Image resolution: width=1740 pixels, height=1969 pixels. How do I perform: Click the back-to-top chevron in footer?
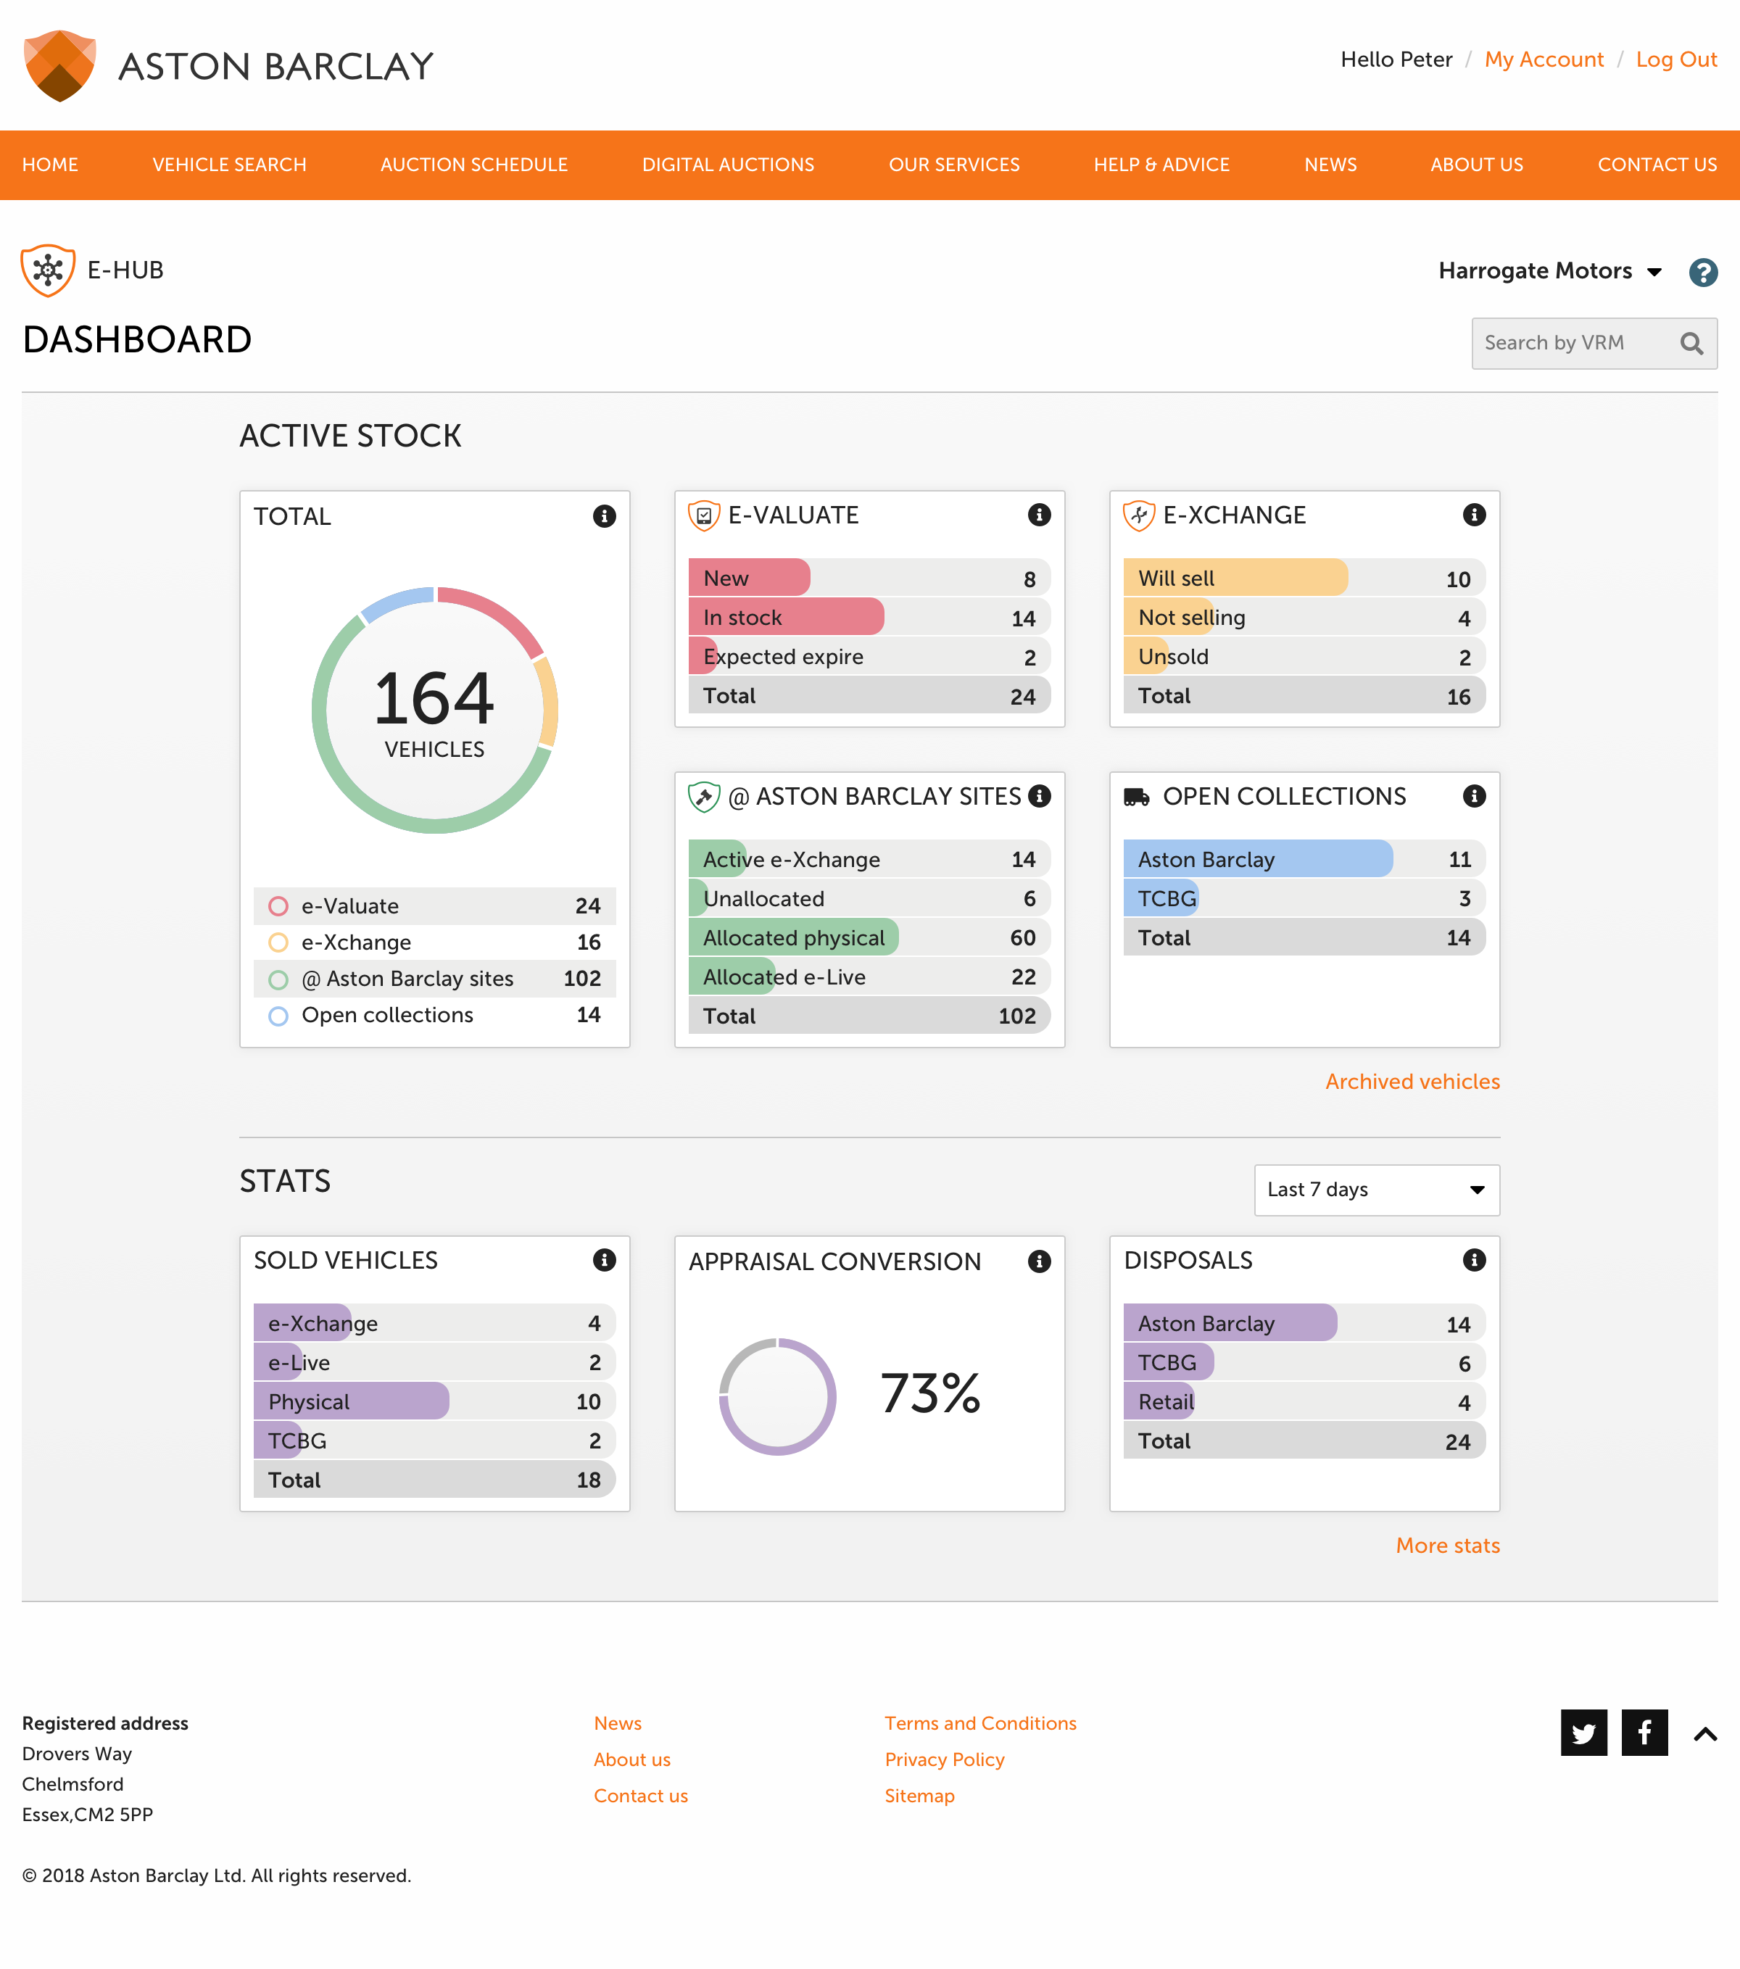tap(1704, 1733)
